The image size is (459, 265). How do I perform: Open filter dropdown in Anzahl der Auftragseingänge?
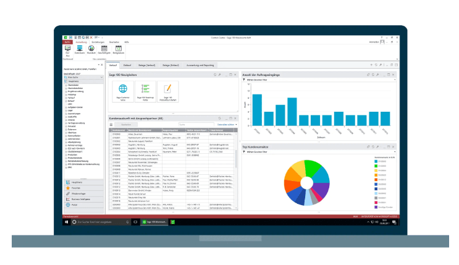(395, 80)
